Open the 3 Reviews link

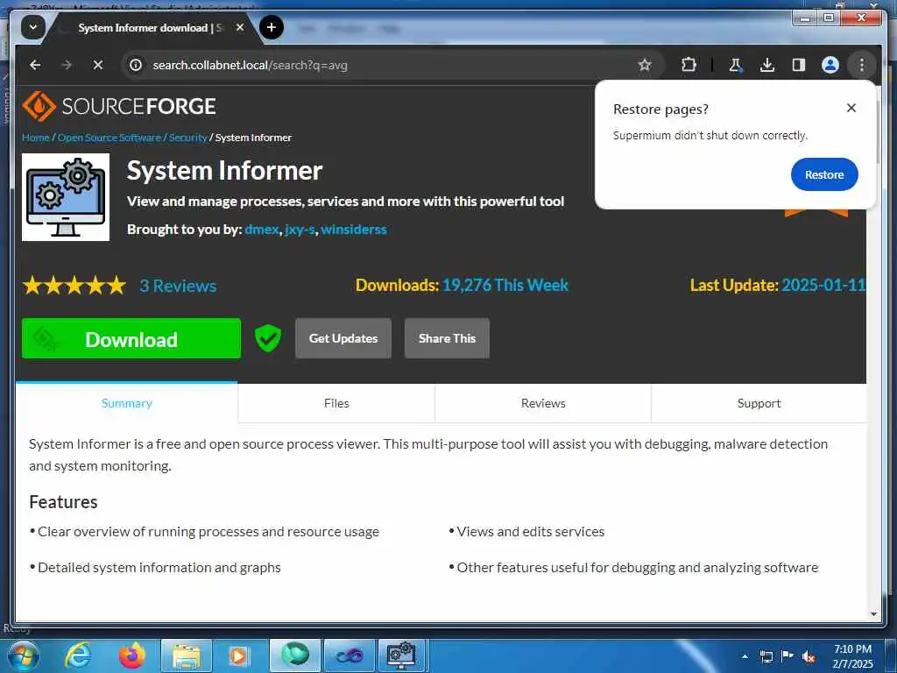pos(178,286)
